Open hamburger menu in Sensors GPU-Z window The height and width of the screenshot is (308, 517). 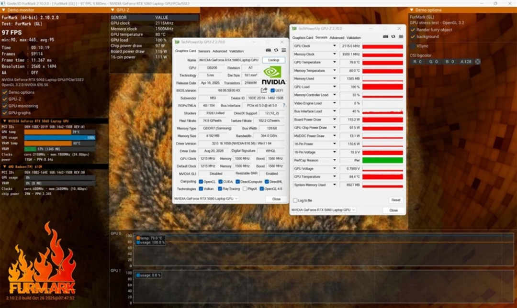tap(401, 36)
